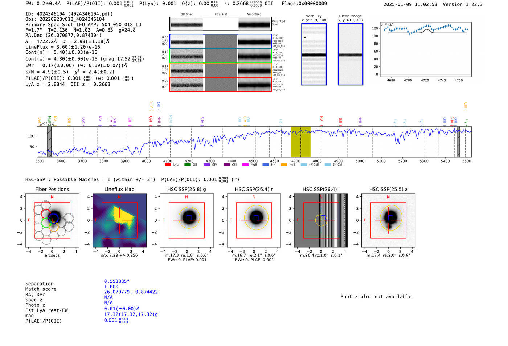Viewport: 508px width, 346px height.
Task: Click the Cont(w) = 4.80 gmag line
Action: point(85,59)
